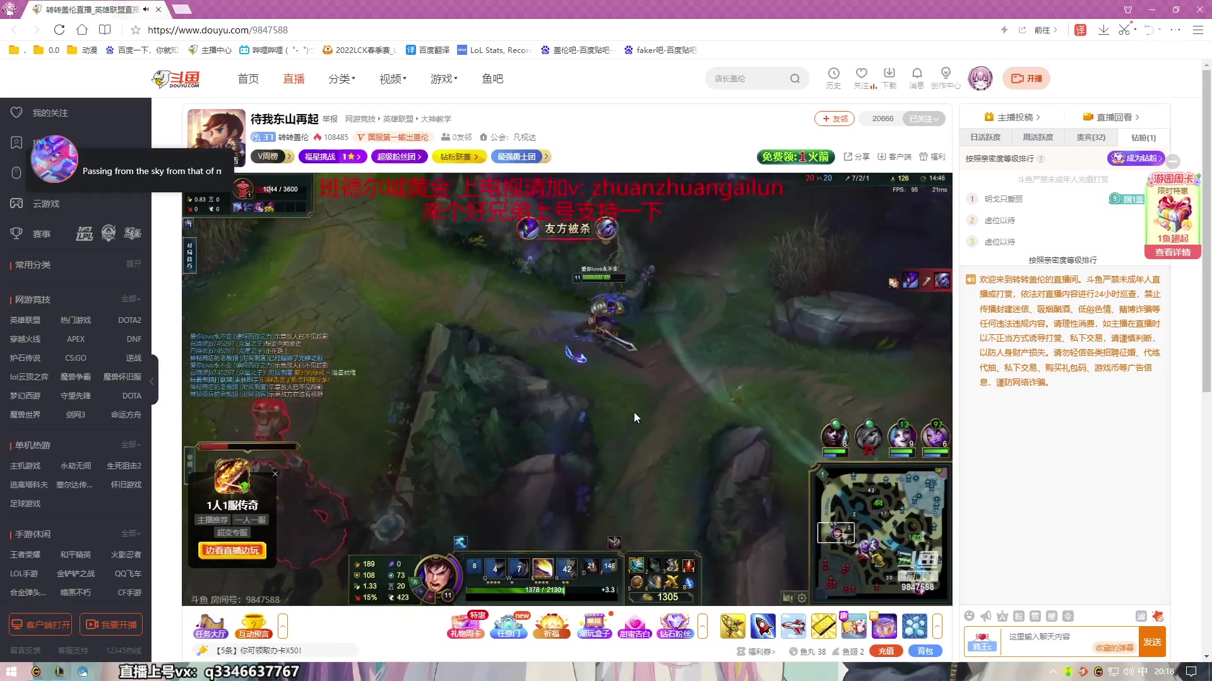The height and width of the screenshot is (681, 1212).
Task: Toggle the chat filter 滤 button
Action: click(x=1141, y=616)
